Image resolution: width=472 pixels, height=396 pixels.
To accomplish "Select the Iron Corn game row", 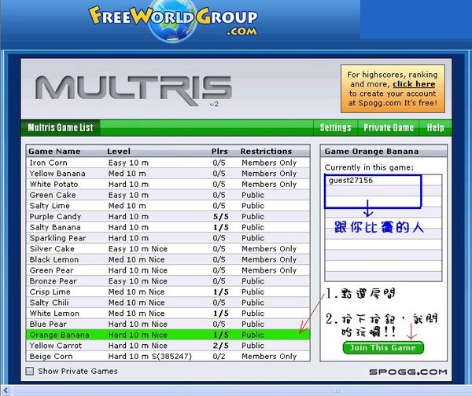I will [168, 163].
